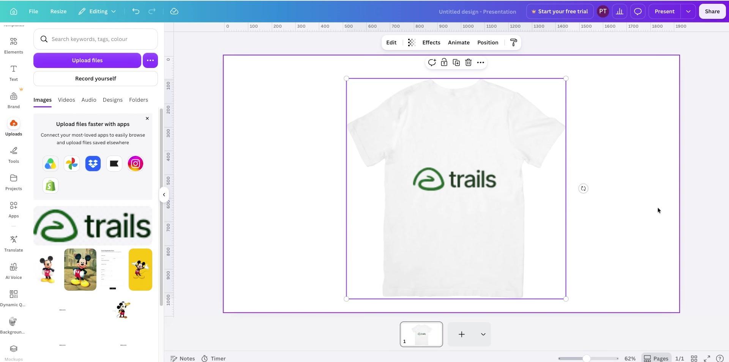Switch to the Videos tab
This screenshot has height=362, width=729.
(66, 100)
